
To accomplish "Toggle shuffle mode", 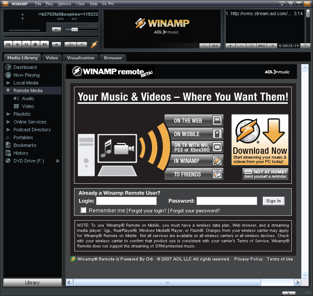I will tap(71, 44).
